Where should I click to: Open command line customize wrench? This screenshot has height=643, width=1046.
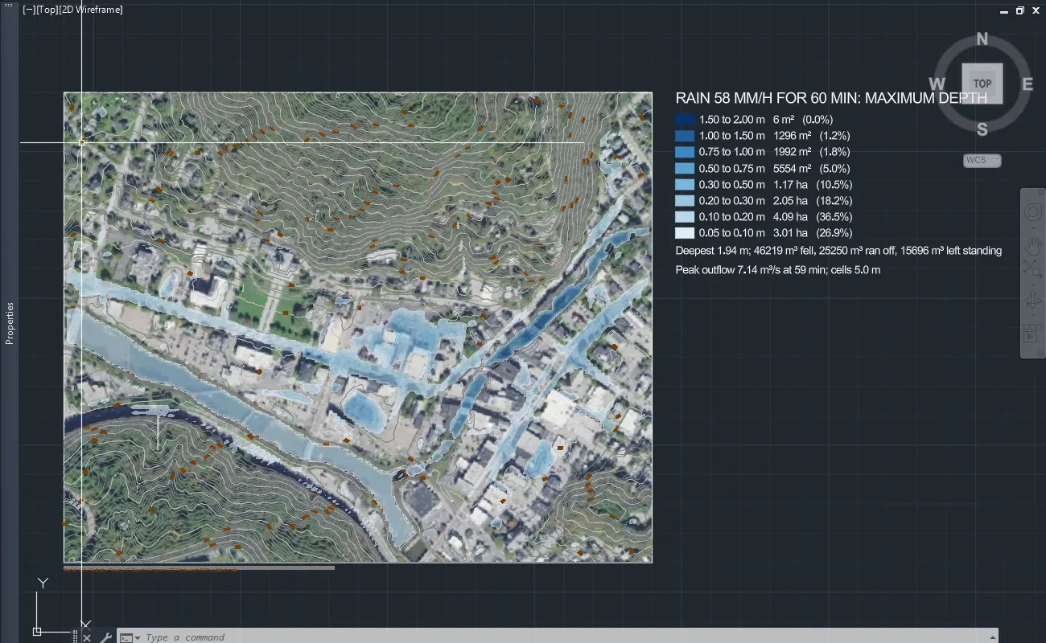(x=105, y=637)
